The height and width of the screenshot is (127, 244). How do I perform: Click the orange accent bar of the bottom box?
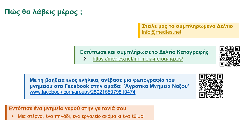point(6,113)
